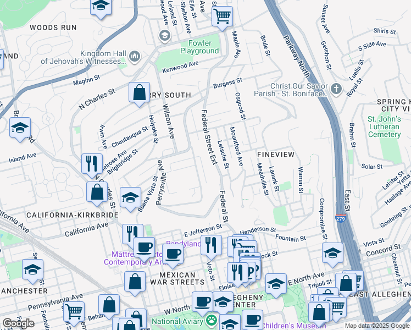Viewport: 411px width, 330px height.
Task: Select the Wilson Ave street label
Action: (168, 121)
